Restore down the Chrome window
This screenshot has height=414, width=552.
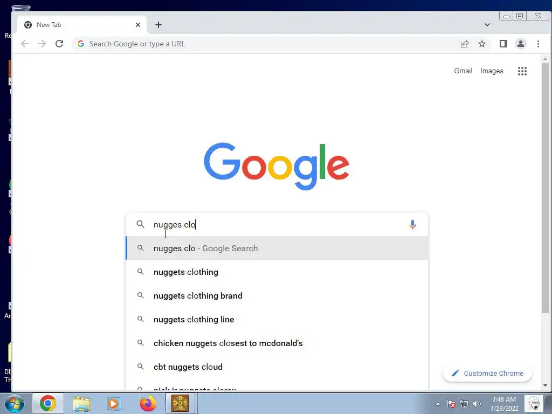(520, 16)
